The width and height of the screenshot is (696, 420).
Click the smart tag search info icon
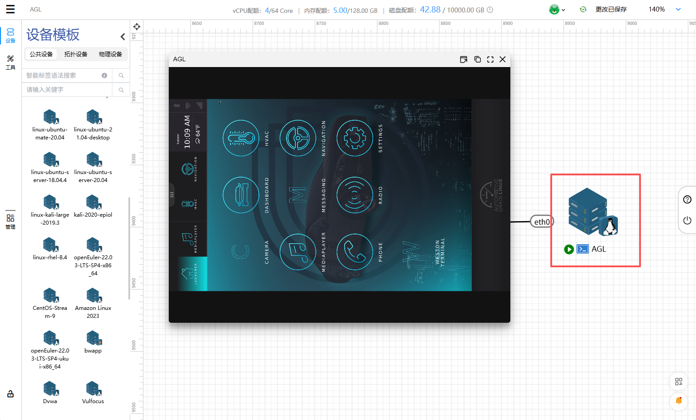104,75
